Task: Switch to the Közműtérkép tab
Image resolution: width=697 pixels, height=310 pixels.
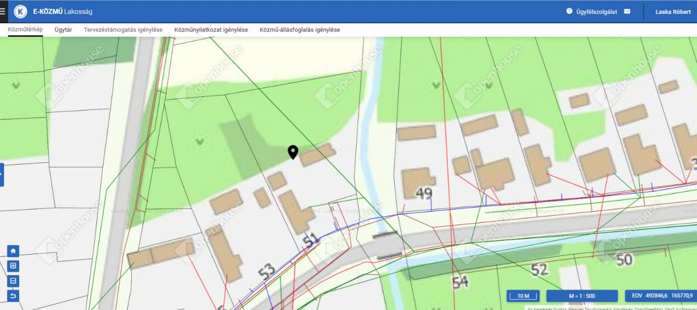Action: [25, 30]
